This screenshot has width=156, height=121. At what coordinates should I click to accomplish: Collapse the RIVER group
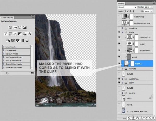click(x=123, y=32)
